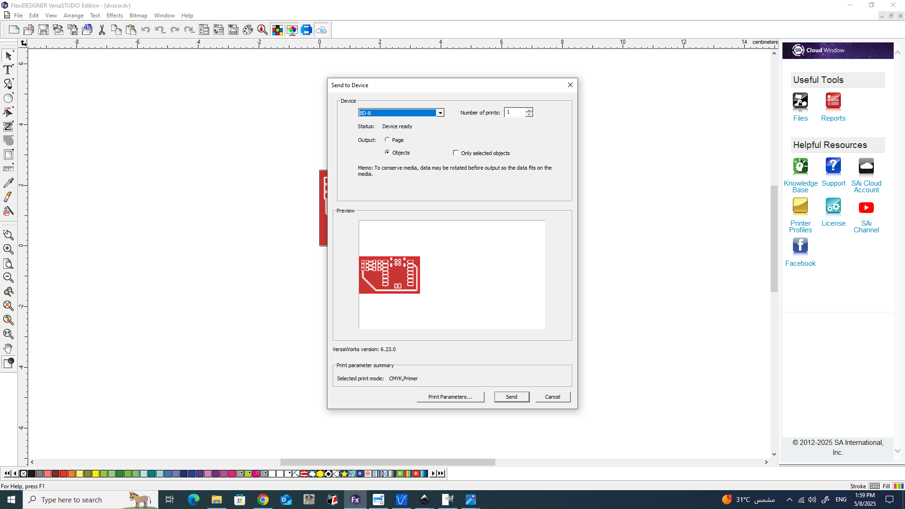Open Reports in Useful Tools

point(833,107)
